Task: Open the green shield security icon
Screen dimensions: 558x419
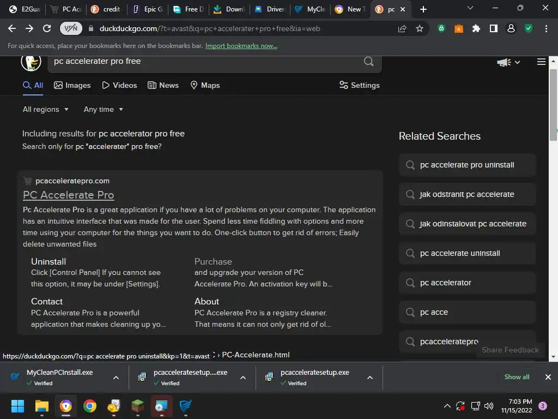Action: [529, 28]
